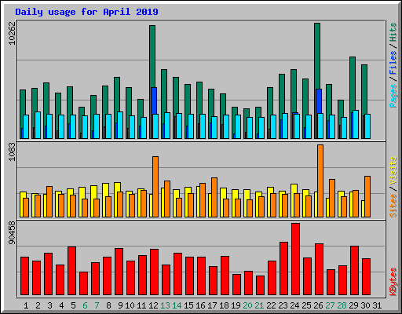Click the 90458 KBytes axis value
The width and height of the screenshot is (402, 314).
point(12,233)
